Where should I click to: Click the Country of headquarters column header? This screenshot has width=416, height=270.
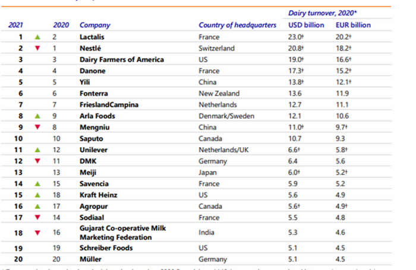coord(237,25)
